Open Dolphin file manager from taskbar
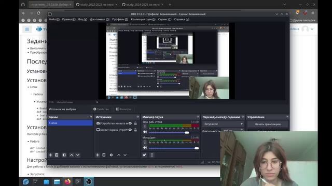Screen dimensions: 332x186 57,181
